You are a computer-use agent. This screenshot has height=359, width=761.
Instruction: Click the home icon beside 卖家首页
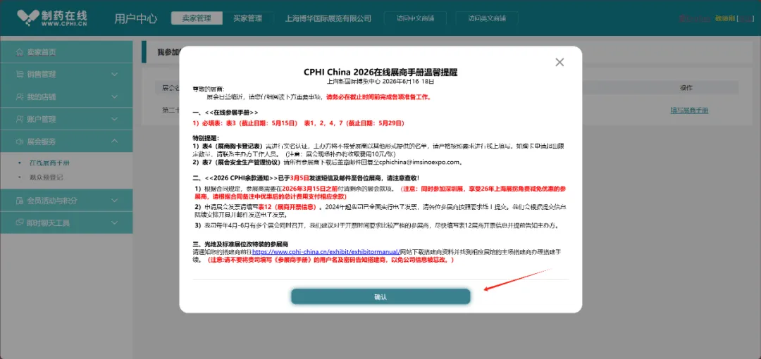[x=20, y=52]
